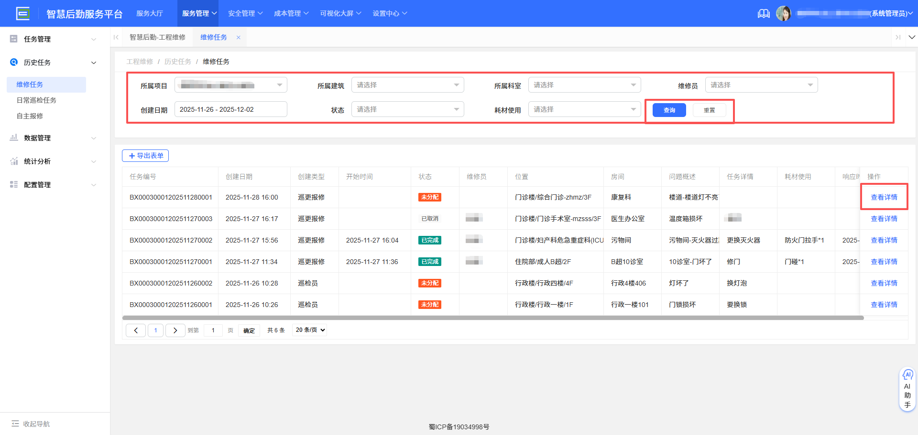Click the 查询 search button
The height and width of the screenshot is (435, 918).
click(x=668, y=110)
